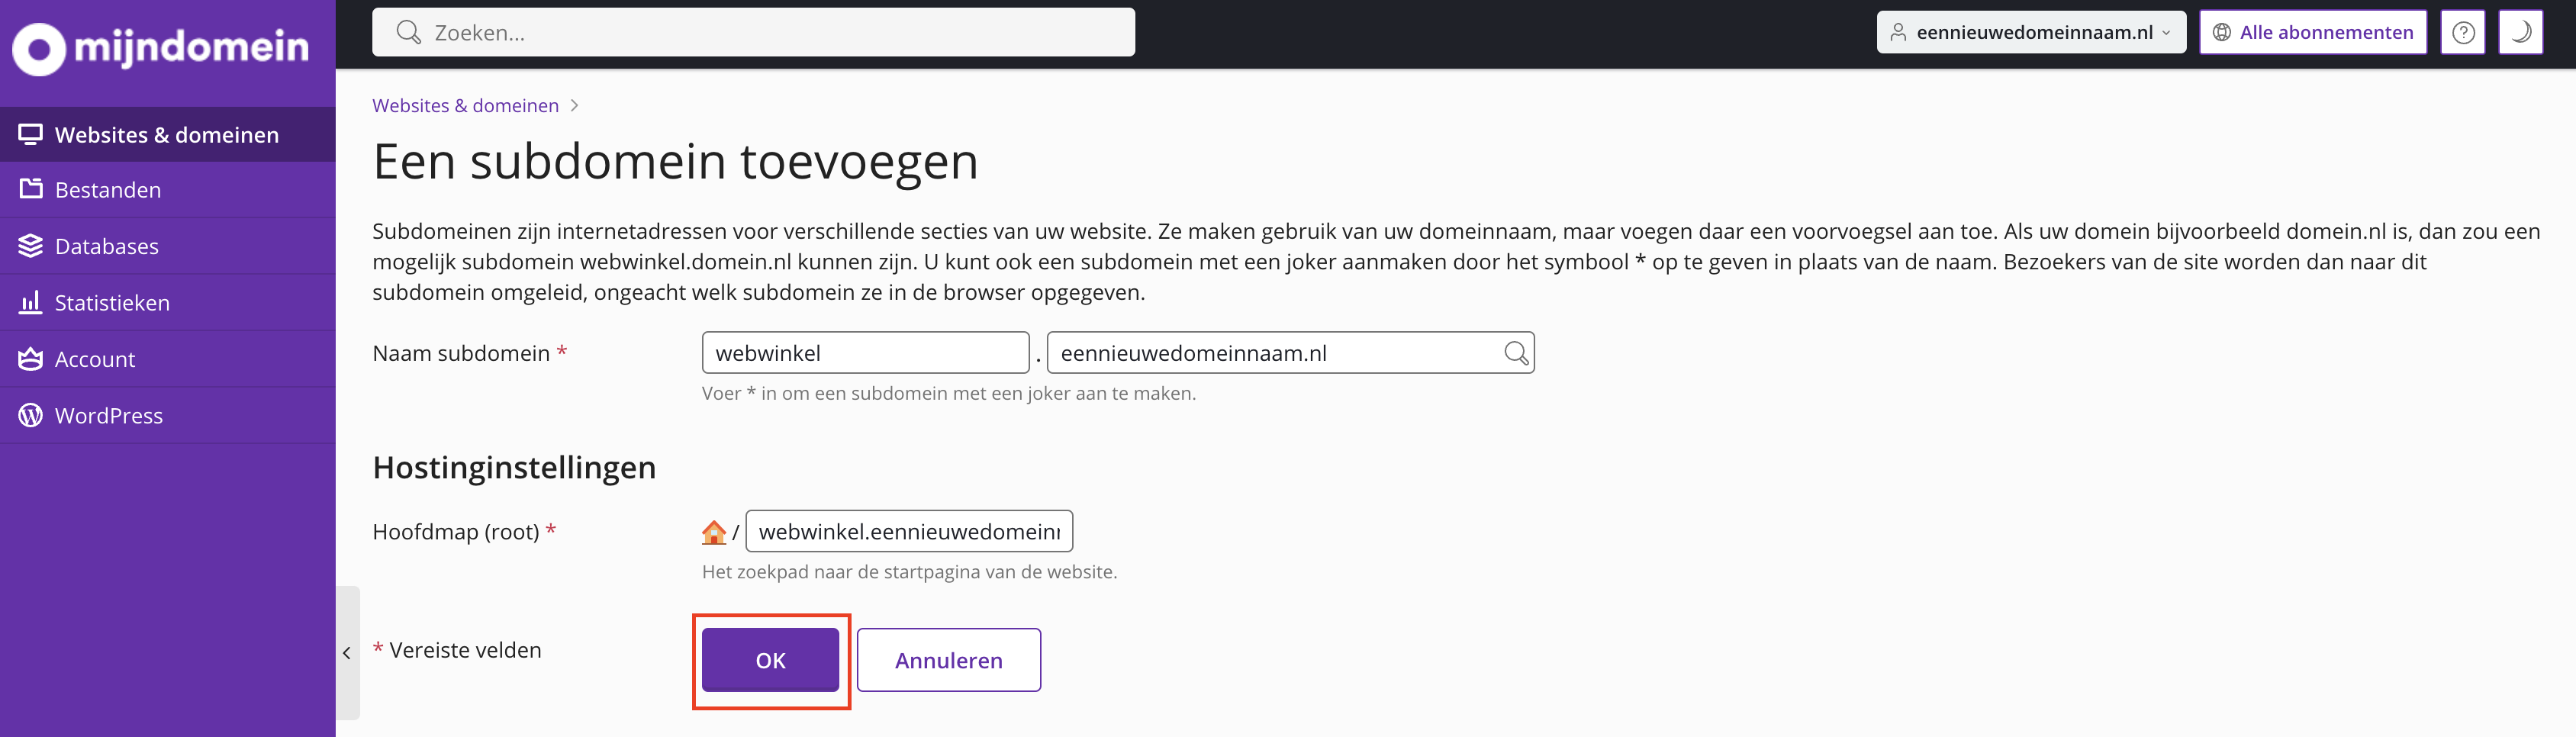Expand the eennieuwedomeinnaam.nl account dropdown
2576x737 pixels.
pyautogui.click(x=2030, y=32)
